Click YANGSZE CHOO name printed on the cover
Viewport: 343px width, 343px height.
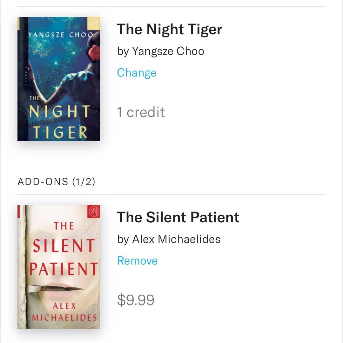pyautogui.click(x=60, y=35)
